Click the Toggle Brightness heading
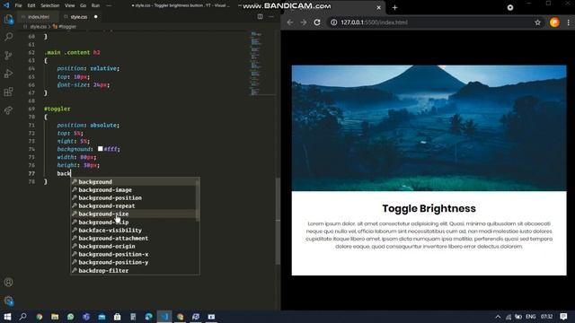This screenshot has width=575, height=323. 429,208
